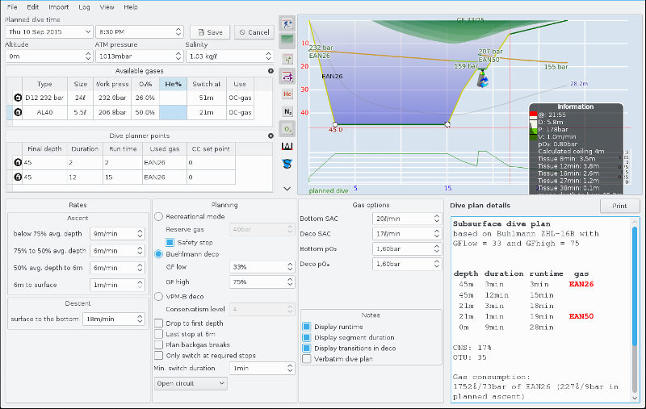The width and height of the screenshot is (646, 409).
Task: Expand more profile toolbar icons chevron
Action: (287, 188)
